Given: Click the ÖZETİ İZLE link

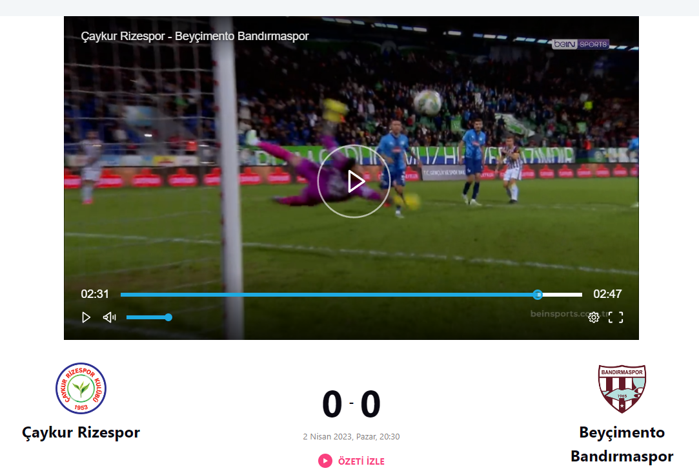Looking at the screenshot, I should tap(361, 461).
